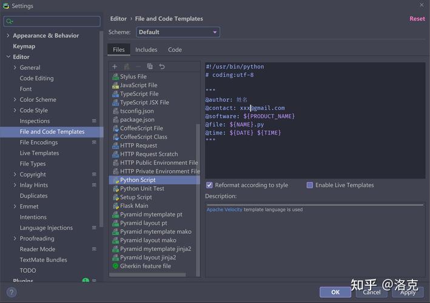Click the settings tree vertical scrollbar
430x303 pixels.
pos(101,128)
